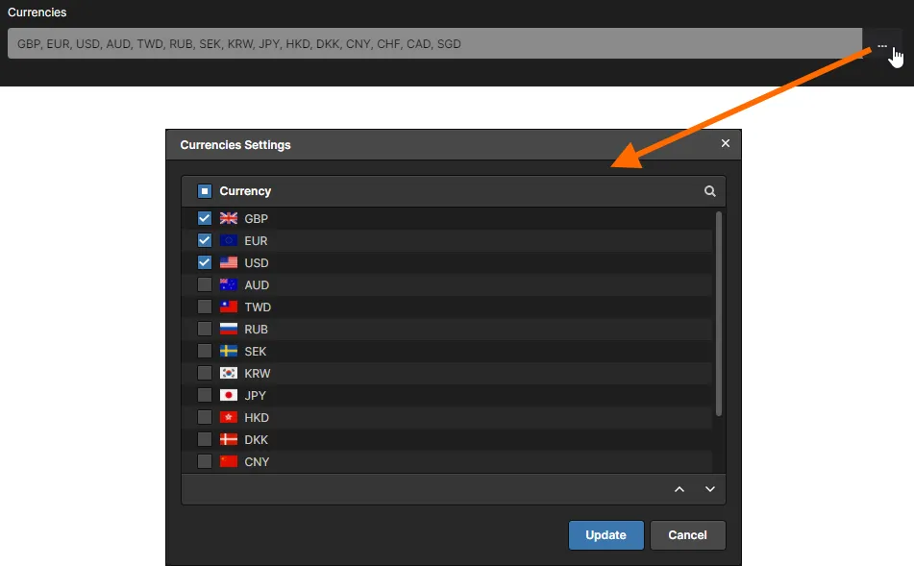Image resolution: width=914 pixels, height=566 pixels.
Task: Check the AUD checkbox
Action: (204, 285)
